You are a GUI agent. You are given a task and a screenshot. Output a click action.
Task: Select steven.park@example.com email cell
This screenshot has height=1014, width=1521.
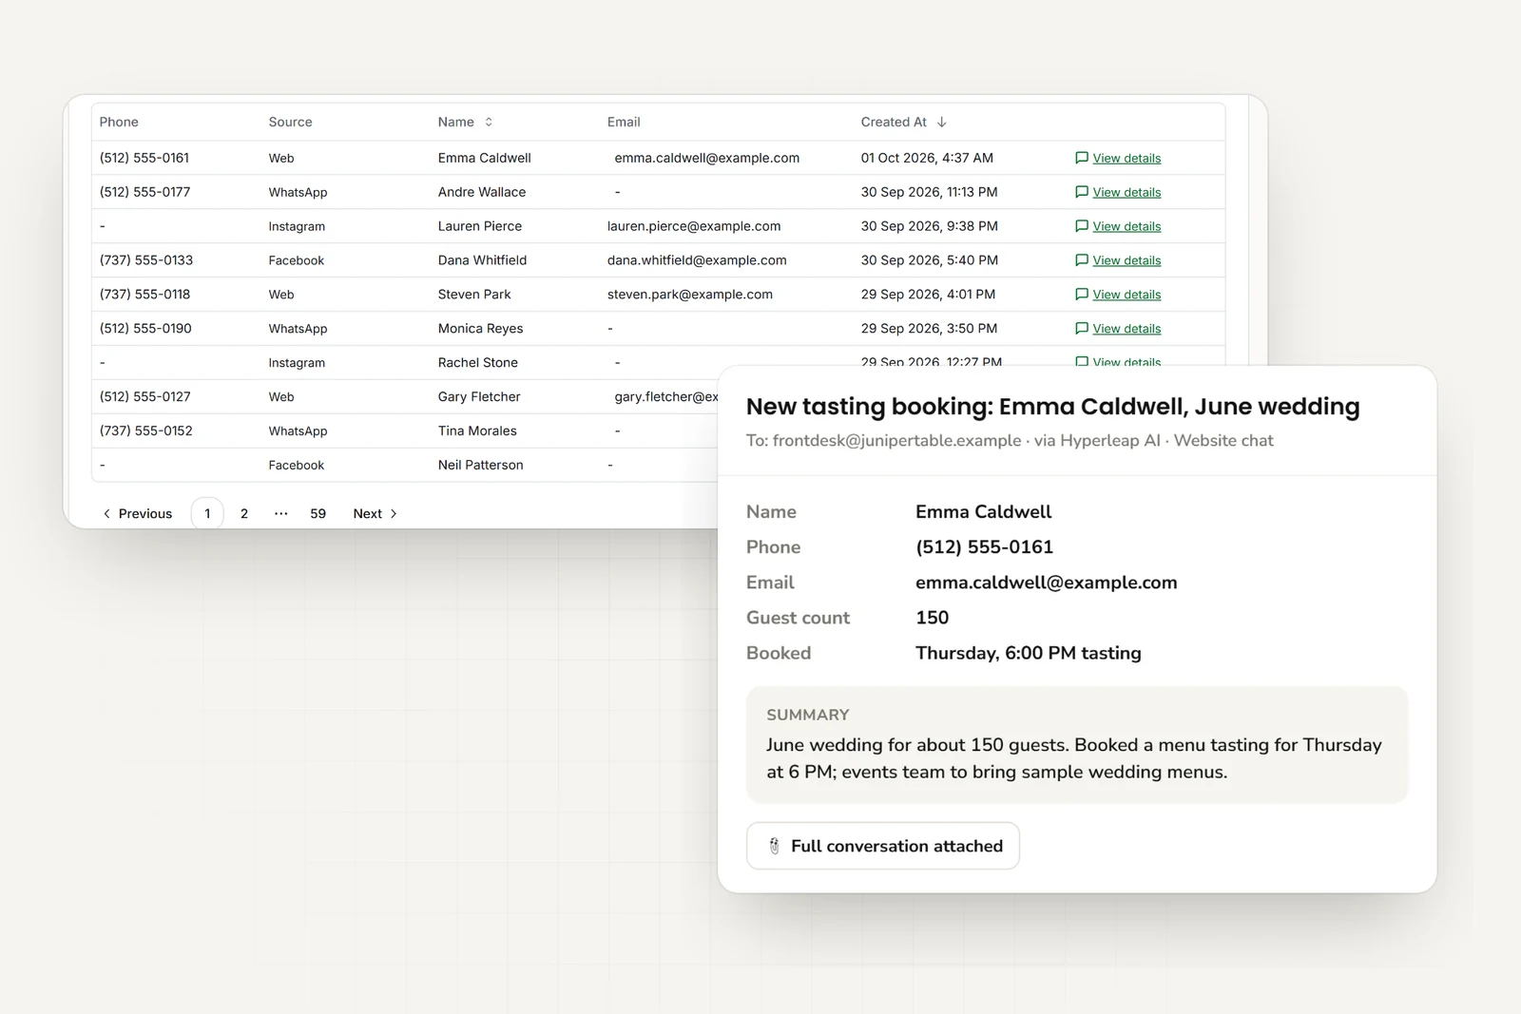pyautogui.click(x=690, y=295)
